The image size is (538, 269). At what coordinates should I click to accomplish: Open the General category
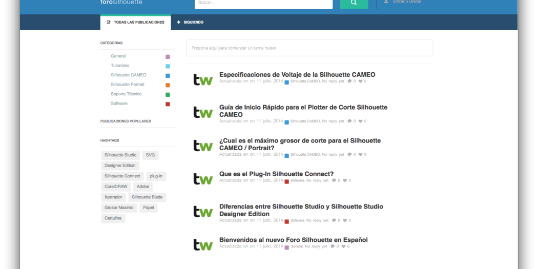tap(118, 56)
